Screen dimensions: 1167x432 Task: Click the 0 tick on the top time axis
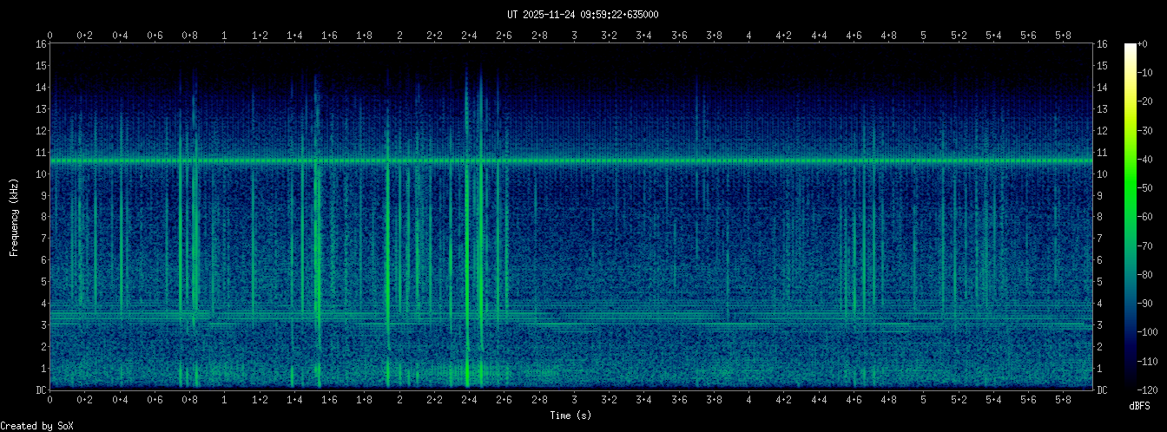[x=50, y=36]
